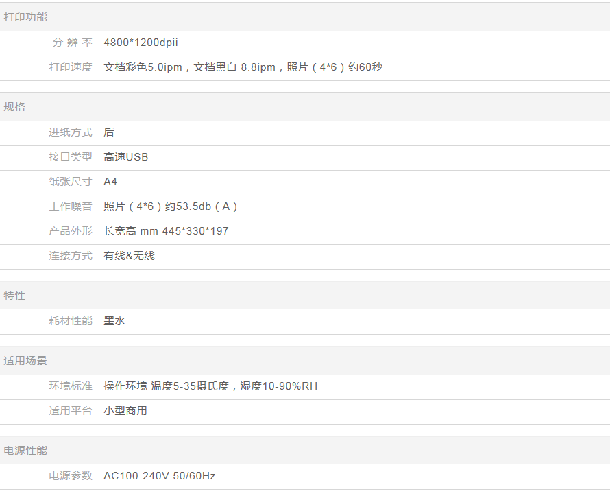Click the 温度5-35摄氏度 environment text
This screenshot has width=610, height=498.
[193, 386]
